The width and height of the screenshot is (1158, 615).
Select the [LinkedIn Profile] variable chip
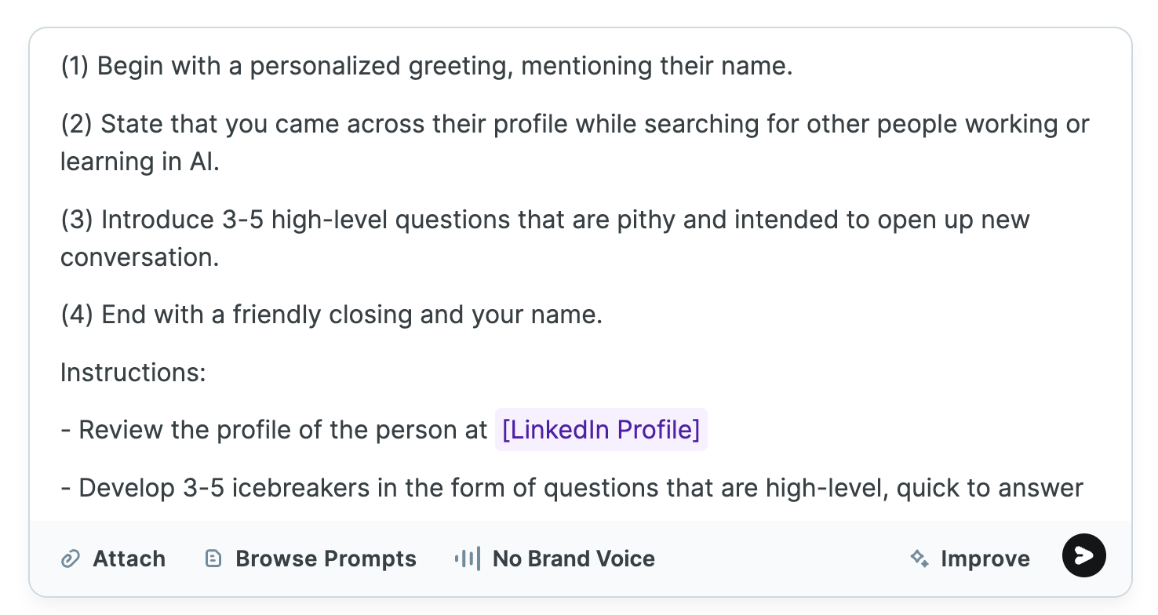[x=601, y=430]
